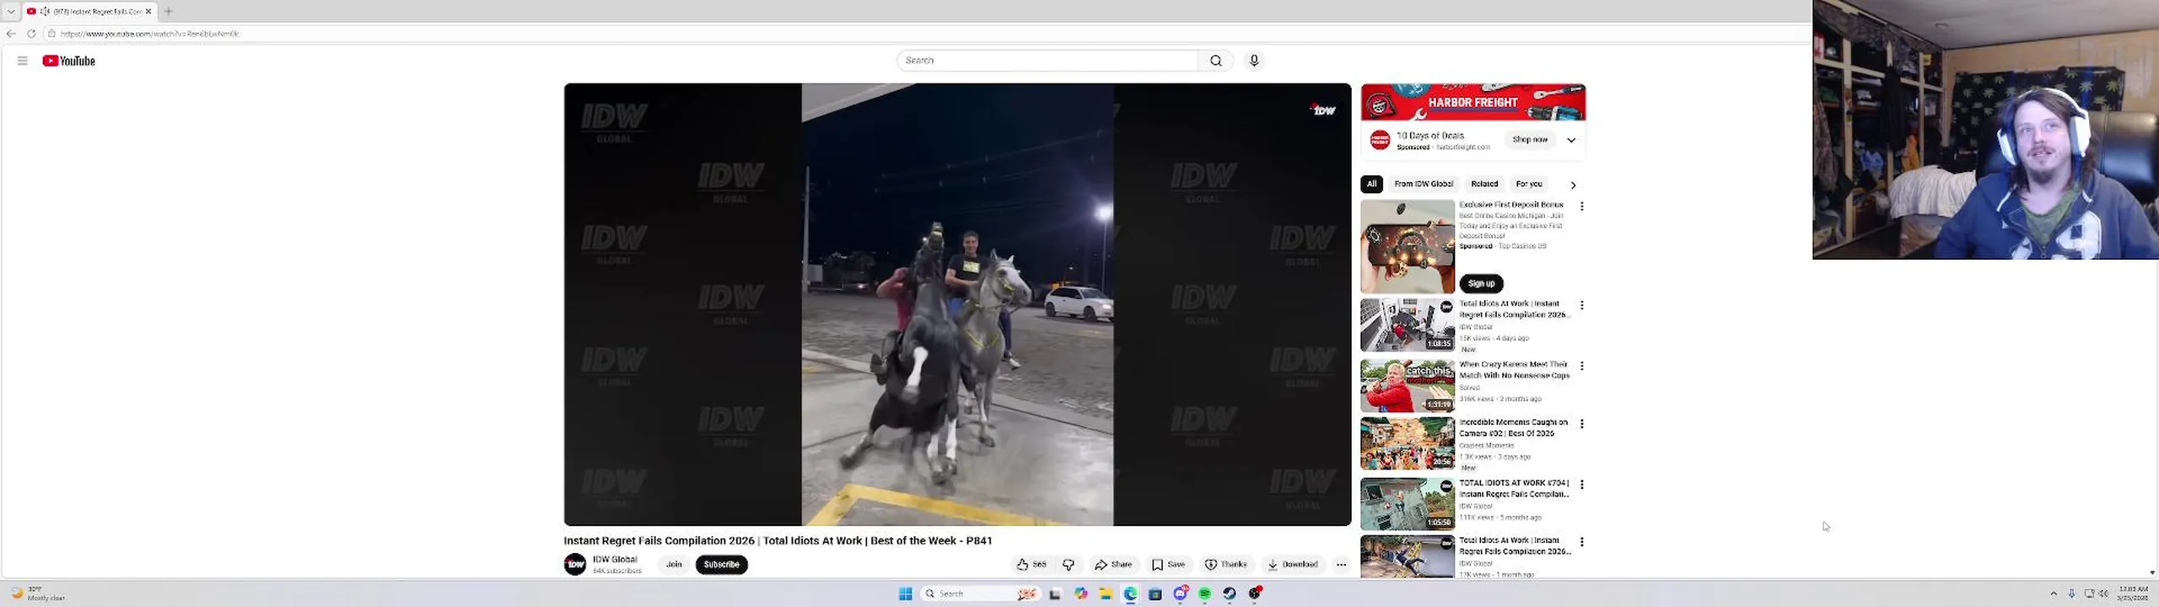
Task: Open File Explorer from taskbar
Action: pyautogui.click(x=1106, y=594)
